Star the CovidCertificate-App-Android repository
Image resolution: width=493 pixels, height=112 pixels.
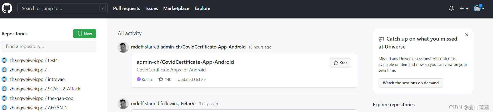340,63
